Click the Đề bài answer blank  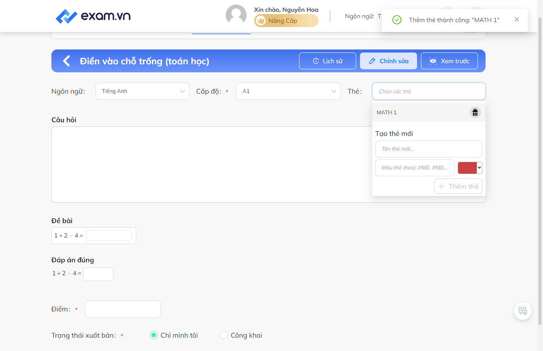(x=109, y=236)
